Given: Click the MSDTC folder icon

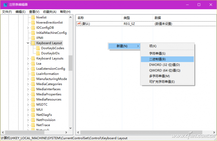Looking at the screenshot, I should click(33, 104).
